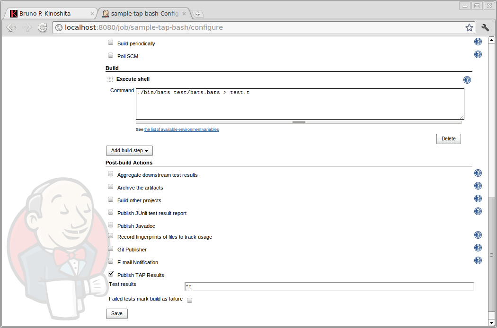Enable the Poll SCM checkbox
Viewport: 497px width, 328px height.
111,55
